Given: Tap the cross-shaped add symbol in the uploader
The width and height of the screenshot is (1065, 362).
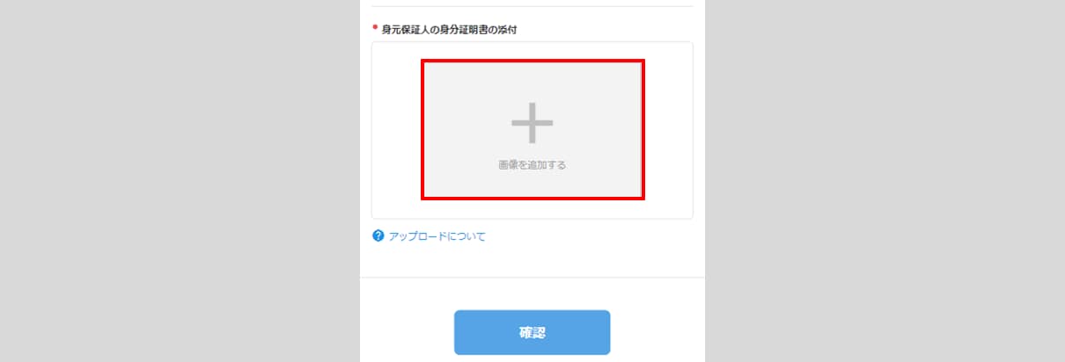Looking at the screenshot, I should (532, 123).
